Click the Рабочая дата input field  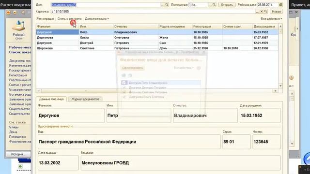point(268,5)
